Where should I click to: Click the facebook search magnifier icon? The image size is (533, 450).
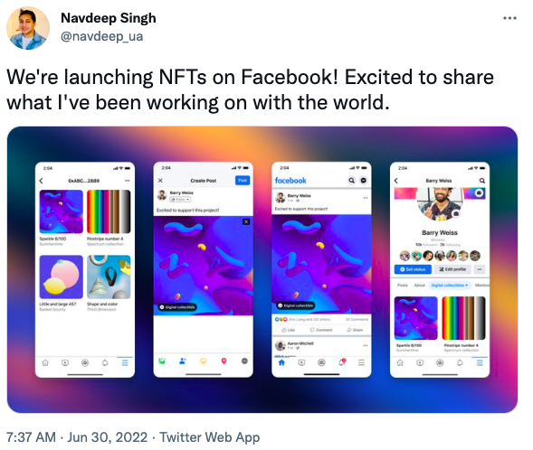tap(351, 180)
